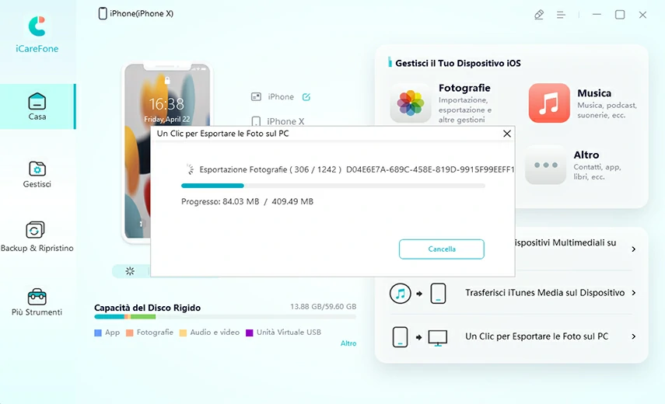Open the Musica music icon
Image resolution: width=665 pixels, height=404 pixels.
point(548,103)
